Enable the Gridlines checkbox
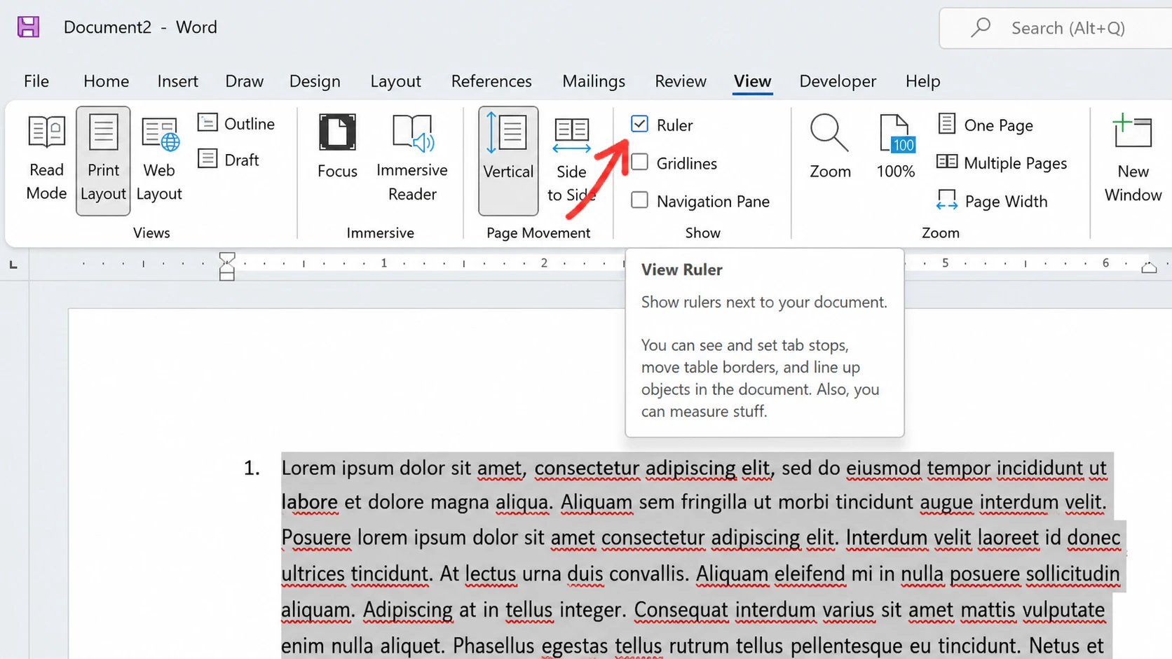 pos(639,162)
